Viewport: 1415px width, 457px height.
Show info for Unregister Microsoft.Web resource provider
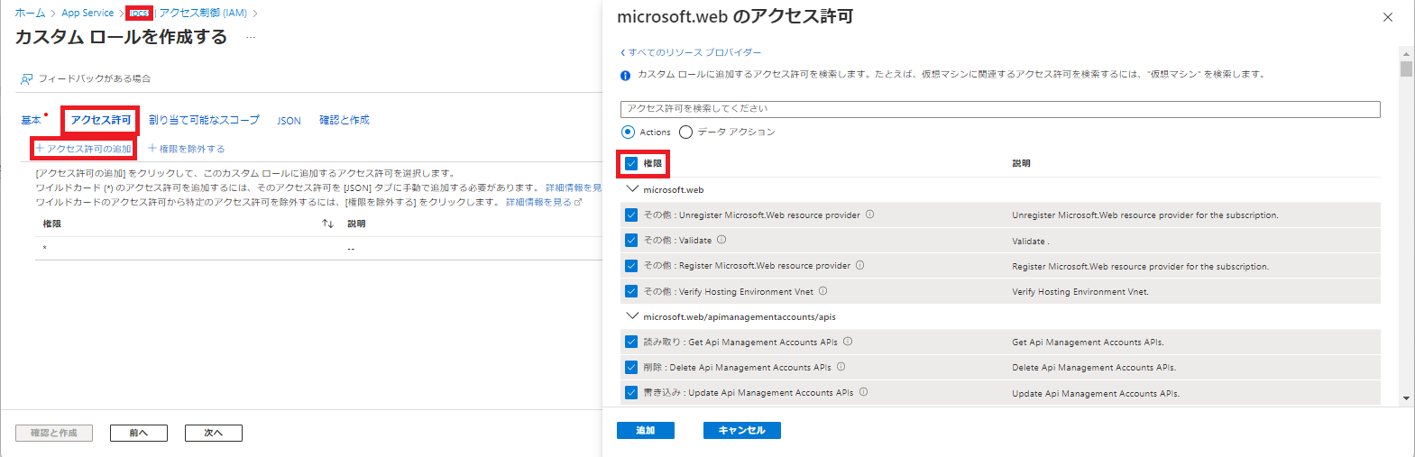(x=870, y=215)
